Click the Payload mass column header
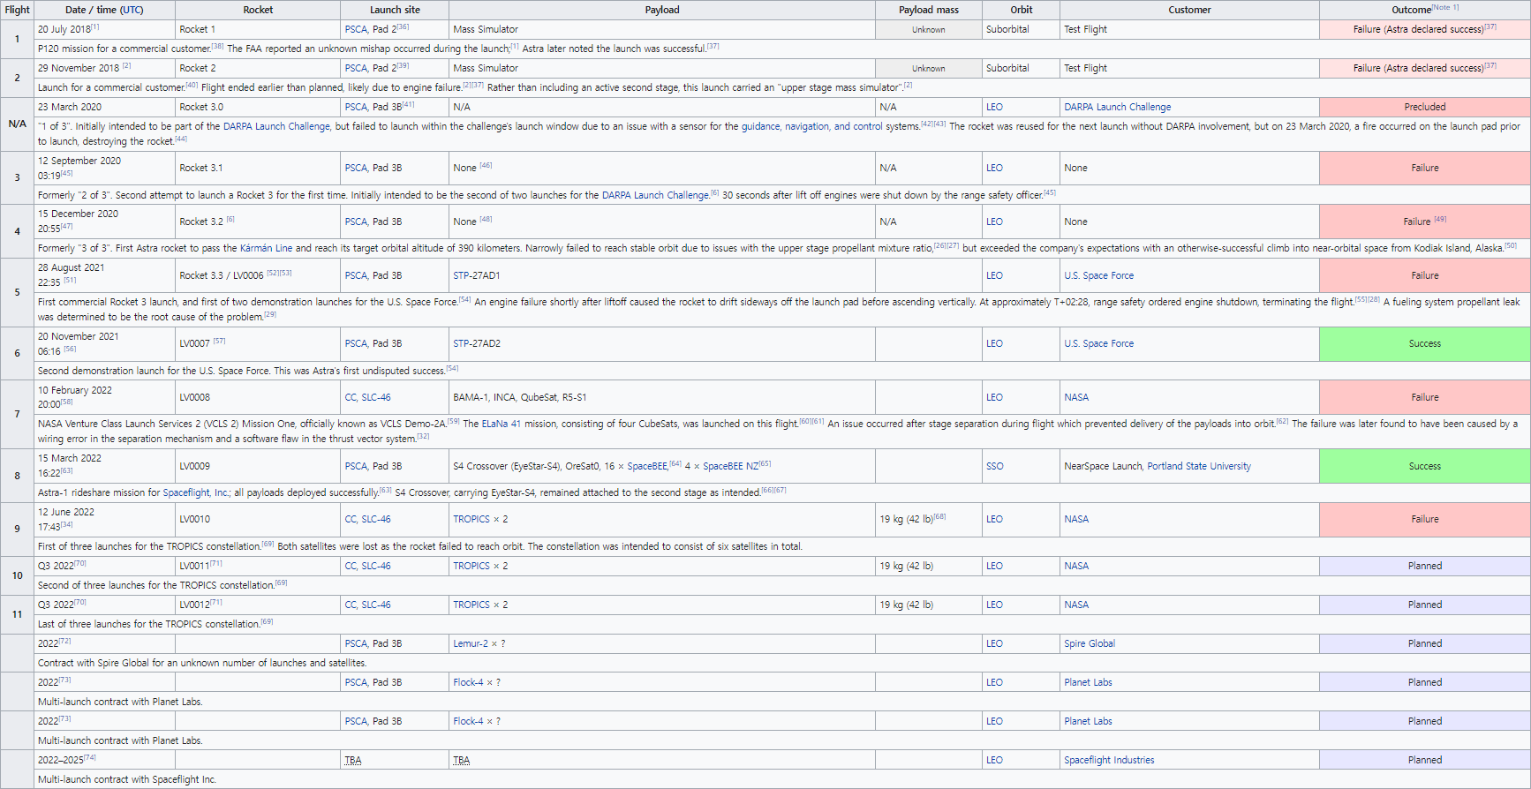The width and height of the screenshot is (1531, 789). pos(929,10)
